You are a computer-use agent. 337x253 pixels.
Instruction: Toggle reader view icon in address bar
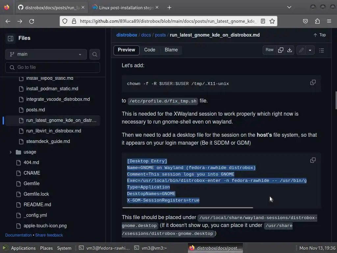(263, 21)
